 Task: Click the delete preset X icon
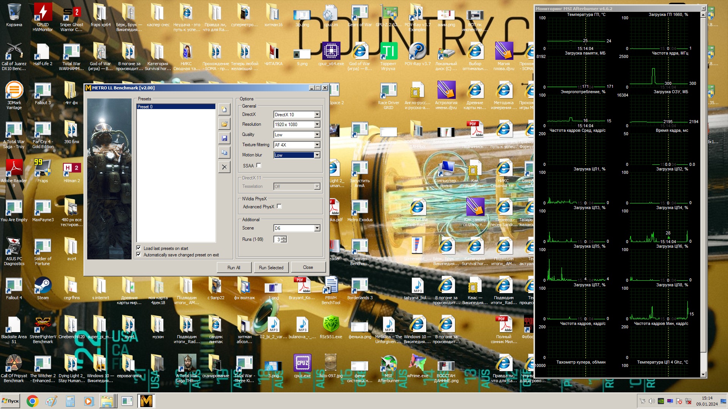pos(224,167)
